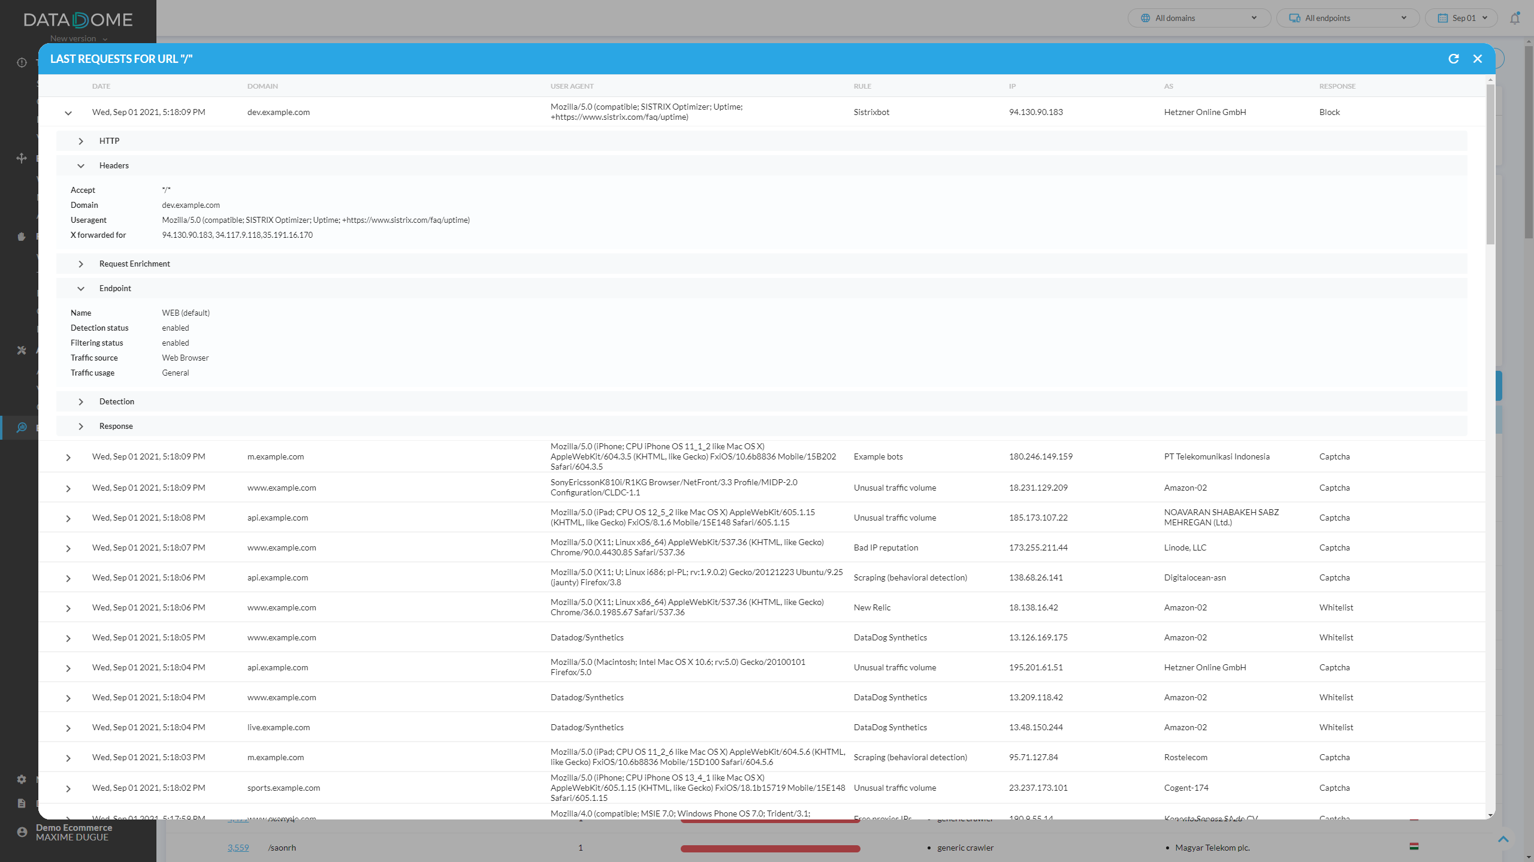Click the modal's vertical scrollbar
This screenshot has width=1534, height=862.
coord(1490,165)
